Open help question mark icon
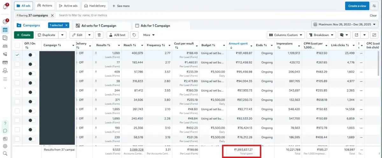Viewport: 382px width, 158px height. click(5, 123)
